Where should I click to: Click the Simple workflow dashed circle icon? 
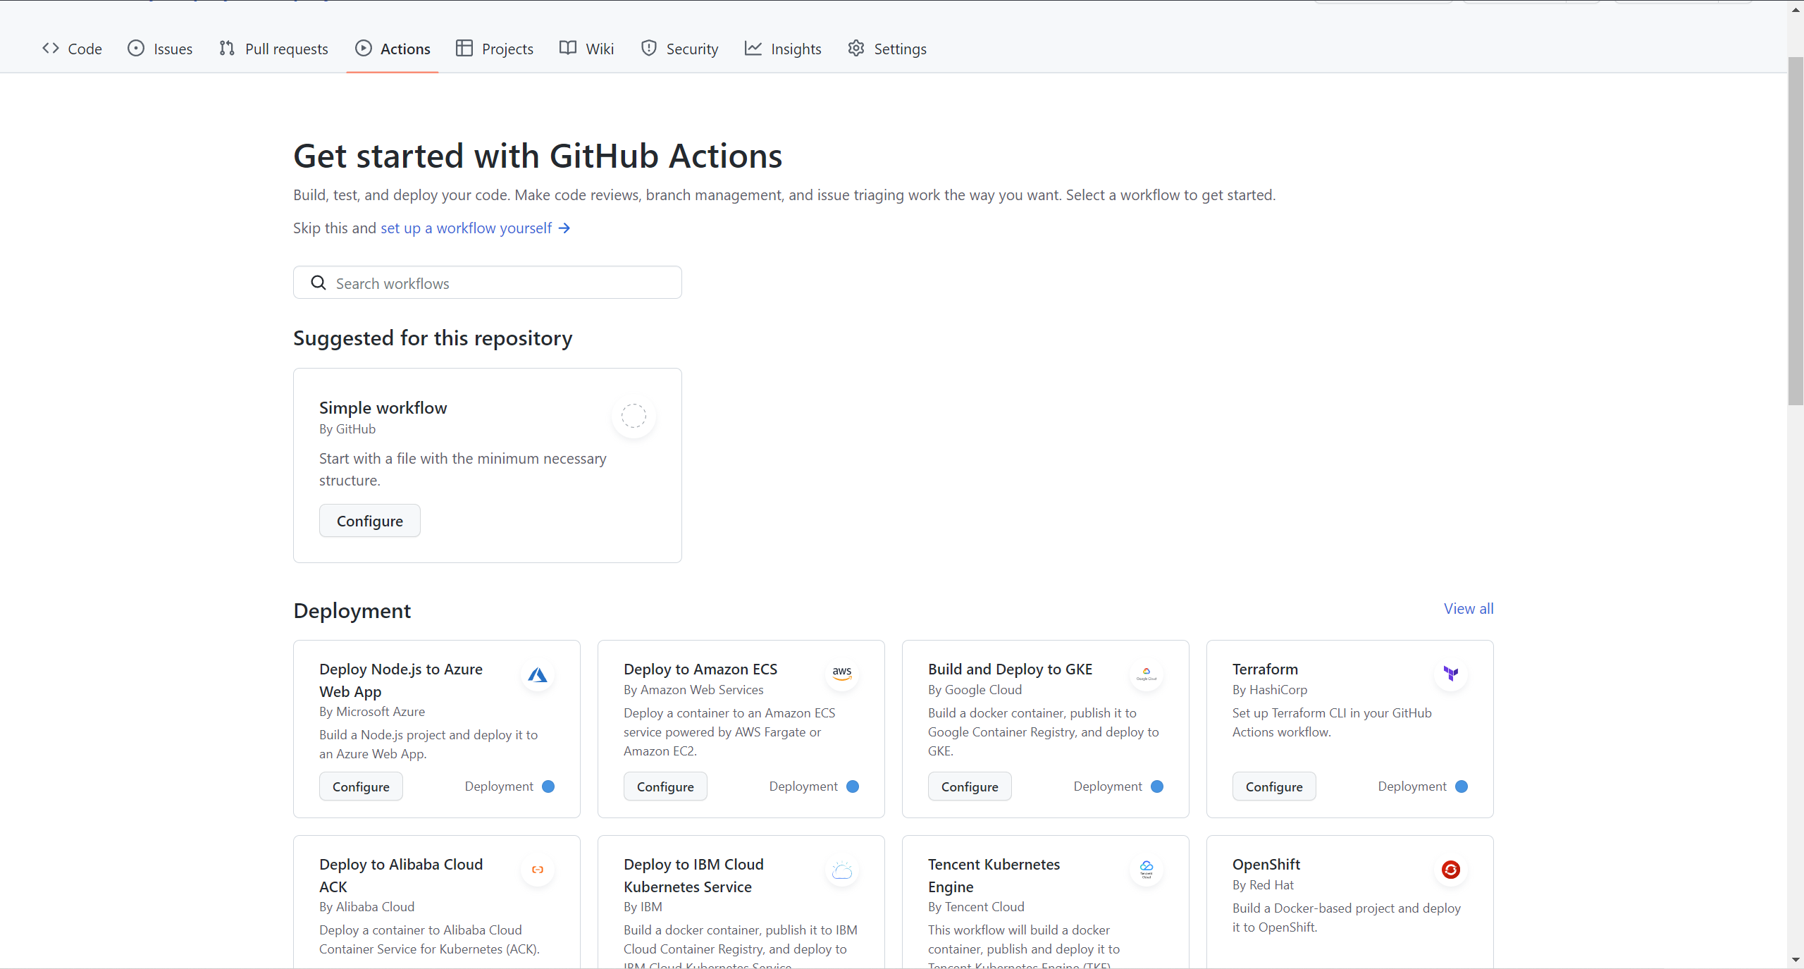pyautogui.click(x=634, y=416)
